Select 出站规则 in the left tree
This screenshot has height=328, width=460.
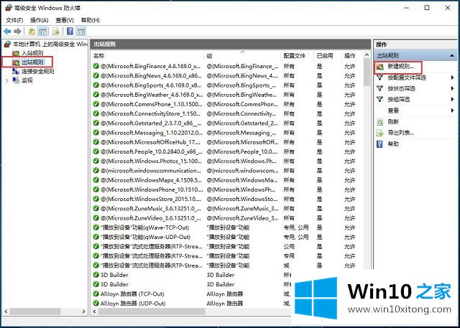[x=32, y=62]
